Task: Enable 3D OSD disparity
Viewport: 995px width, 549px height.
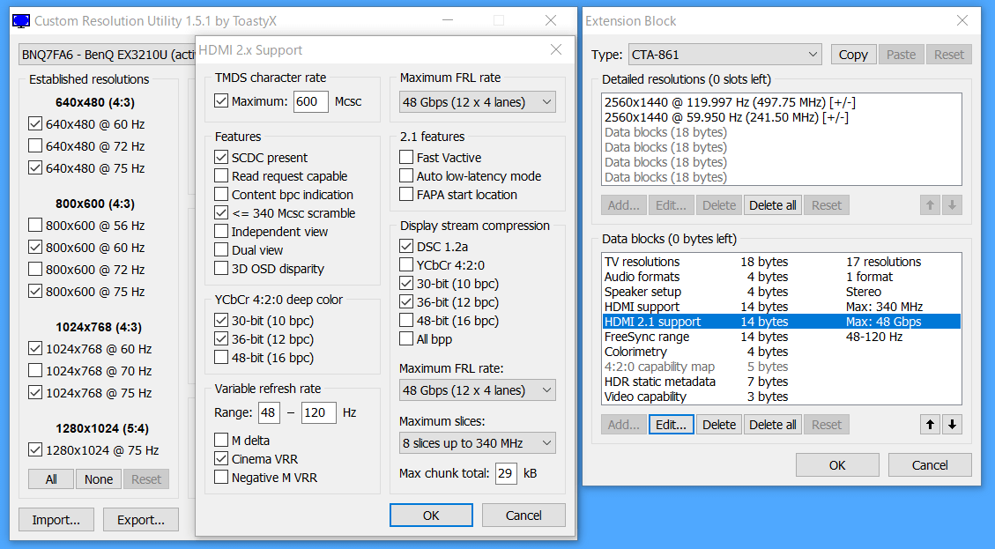Action: click(221, 269)
